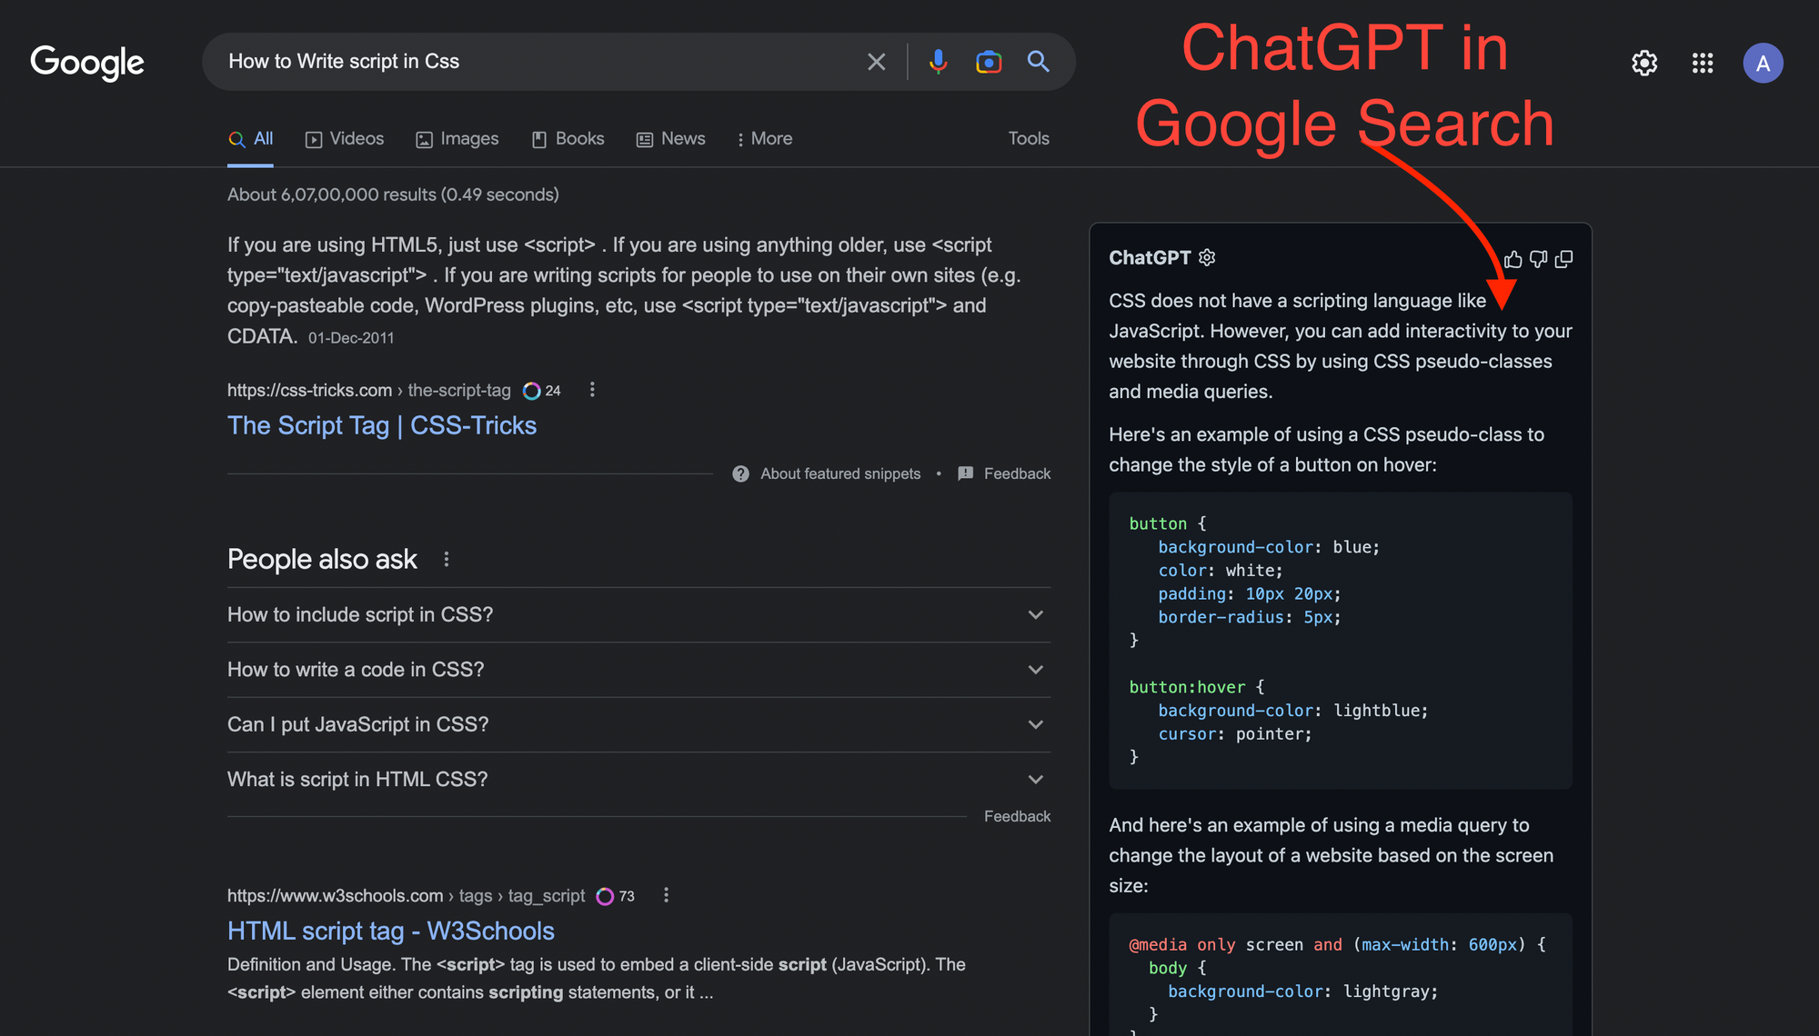Give thumbs down to ChatGPT answer

(1538, 260)
